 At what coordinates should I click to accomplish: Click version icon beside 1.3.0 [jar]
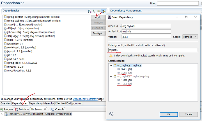pos(118,80)
